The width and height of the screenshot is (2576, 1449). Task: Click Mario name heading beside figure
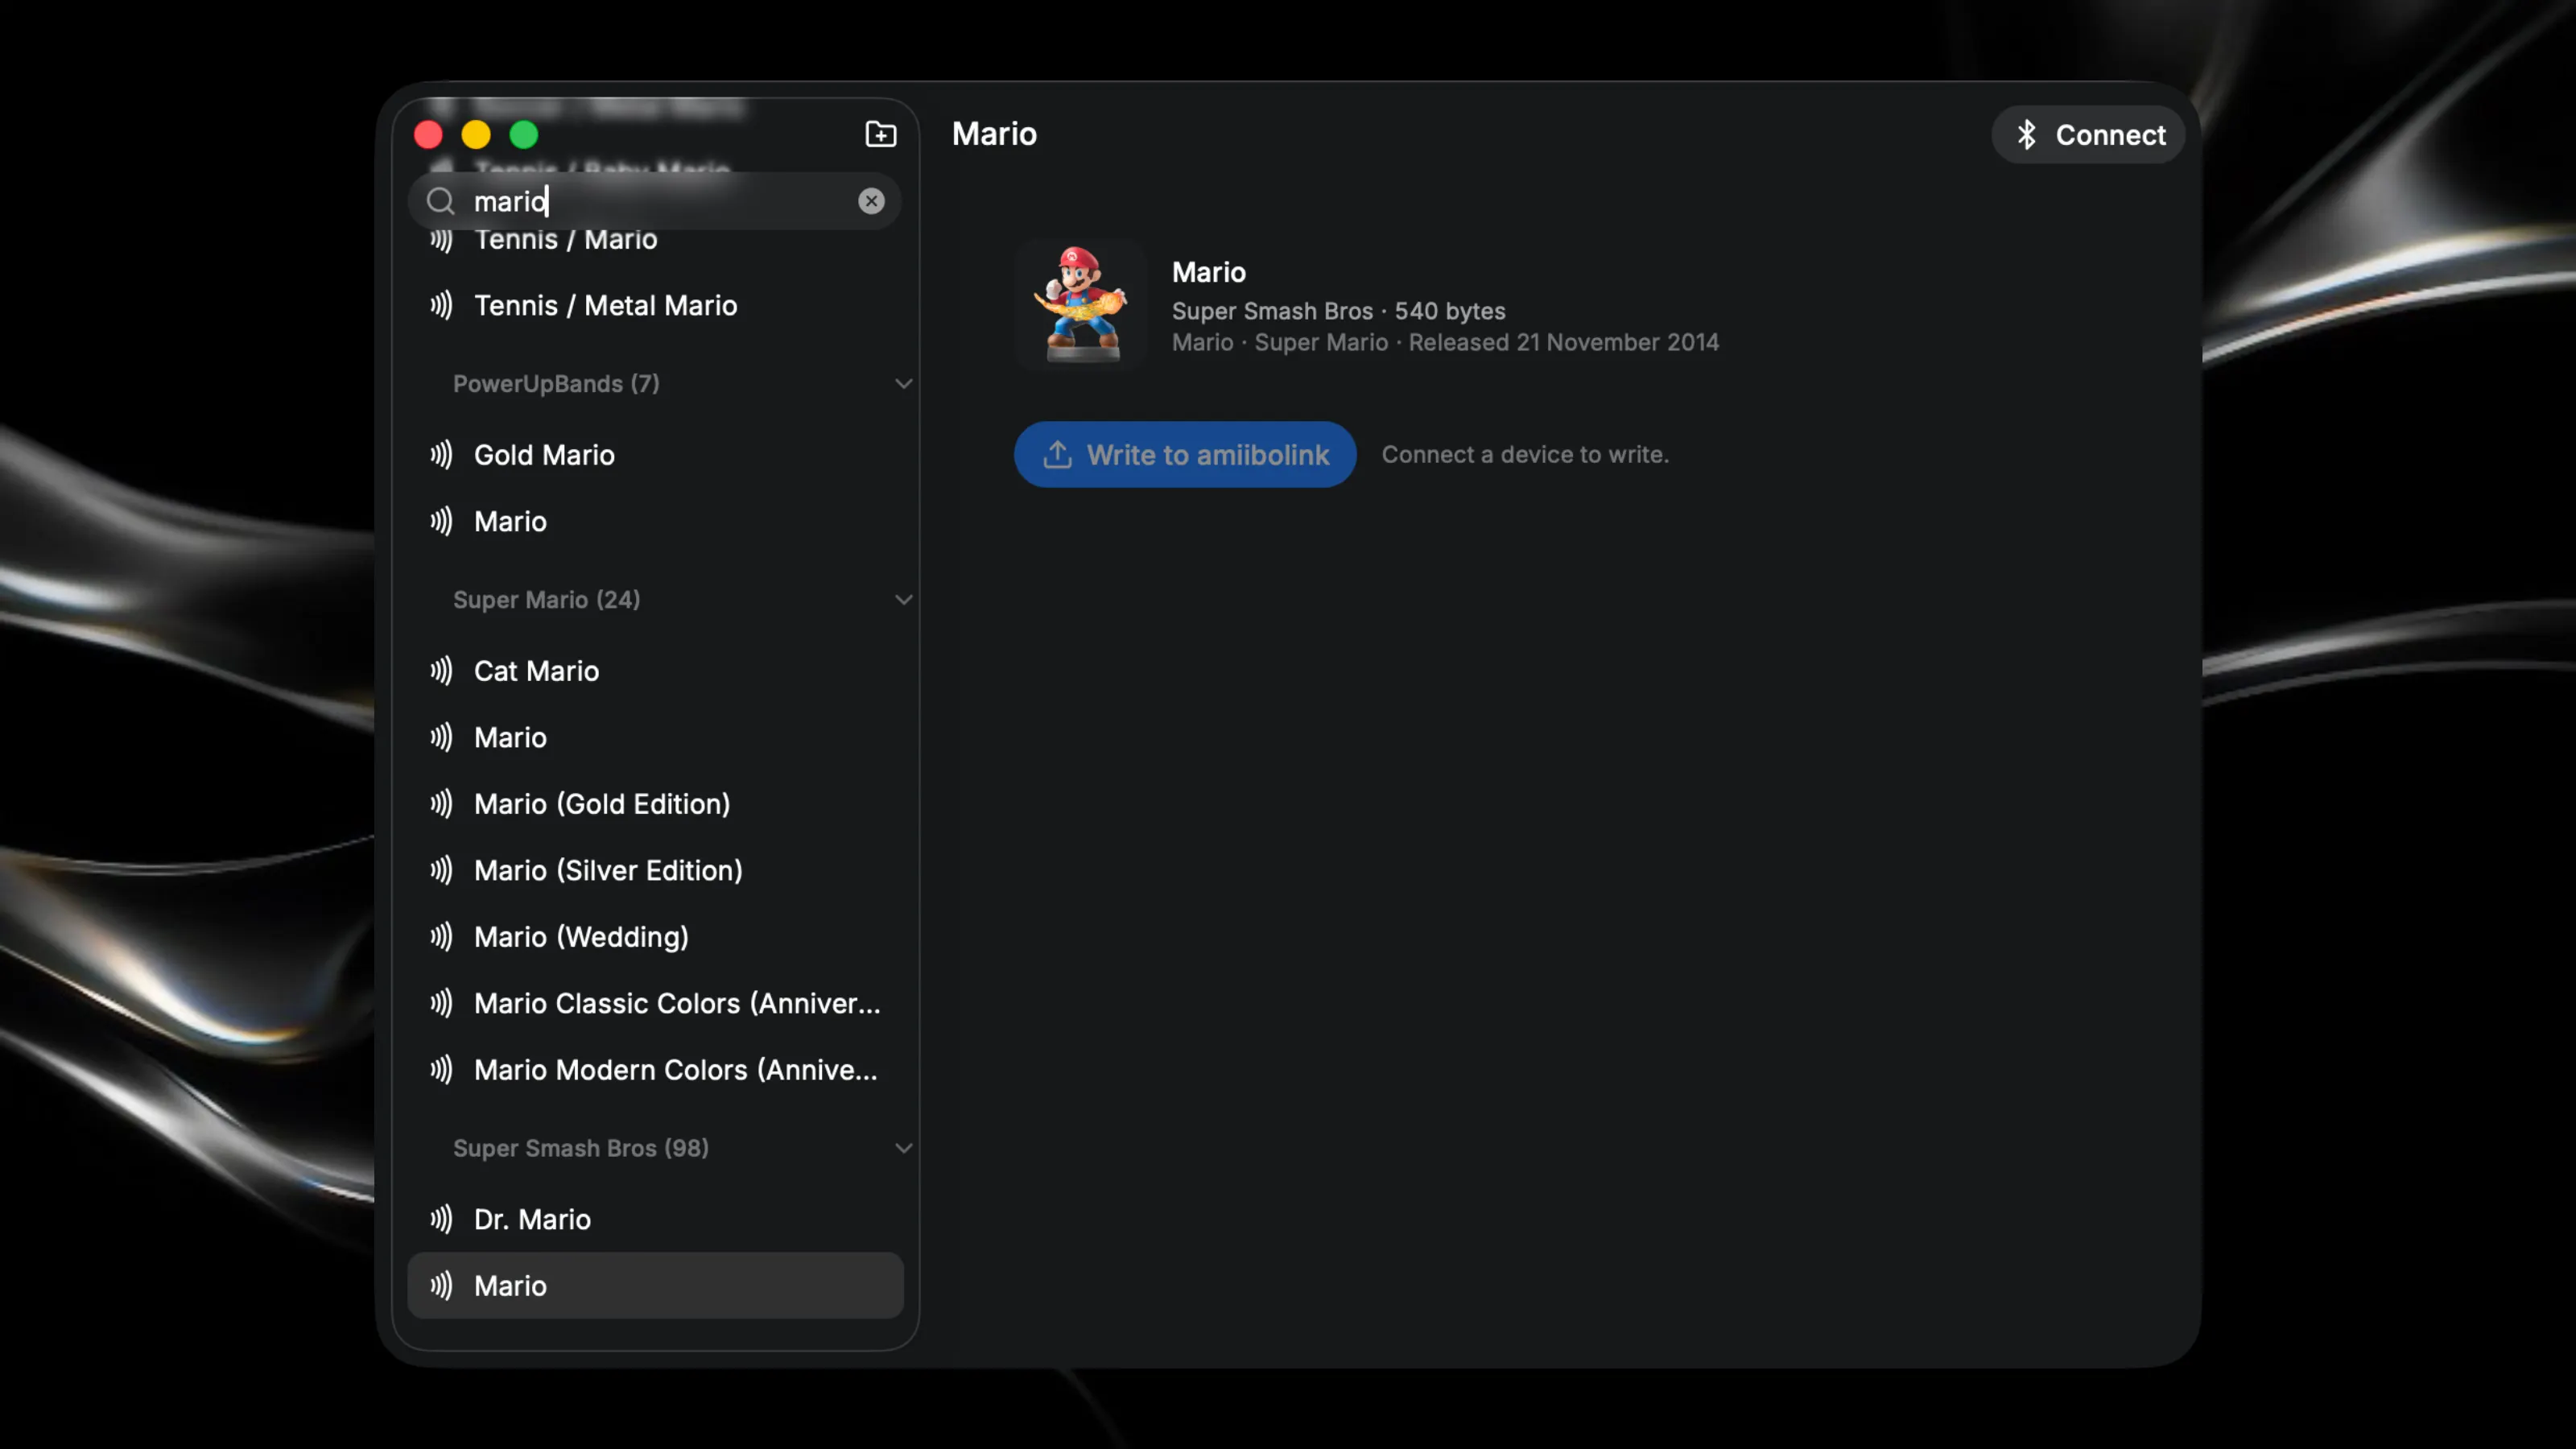click(x=1208, y=272)
